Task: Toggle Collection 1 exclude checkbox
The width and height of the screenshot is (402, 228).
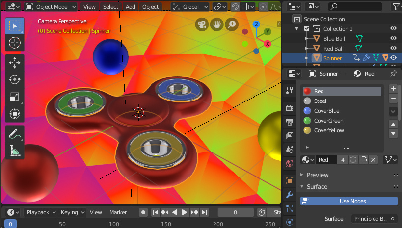Action: tap(307, 29)
